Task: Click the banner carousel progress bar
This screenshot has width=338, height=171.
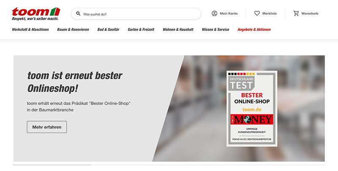Action: [x=169, y=165]
